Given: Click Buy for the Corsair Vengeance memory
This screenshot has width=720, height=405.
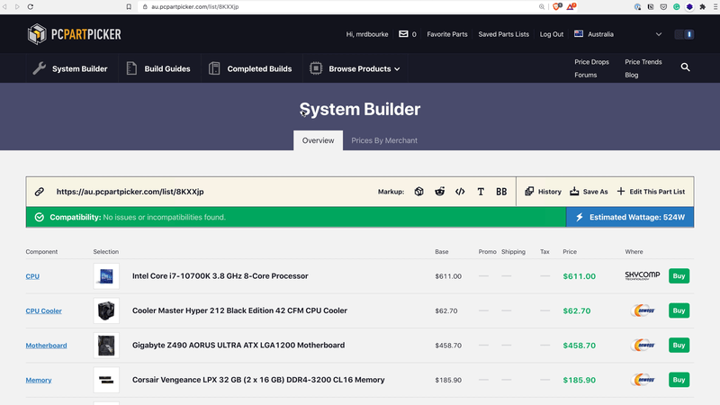Looking at the screenshot, I should coord(679,380).
